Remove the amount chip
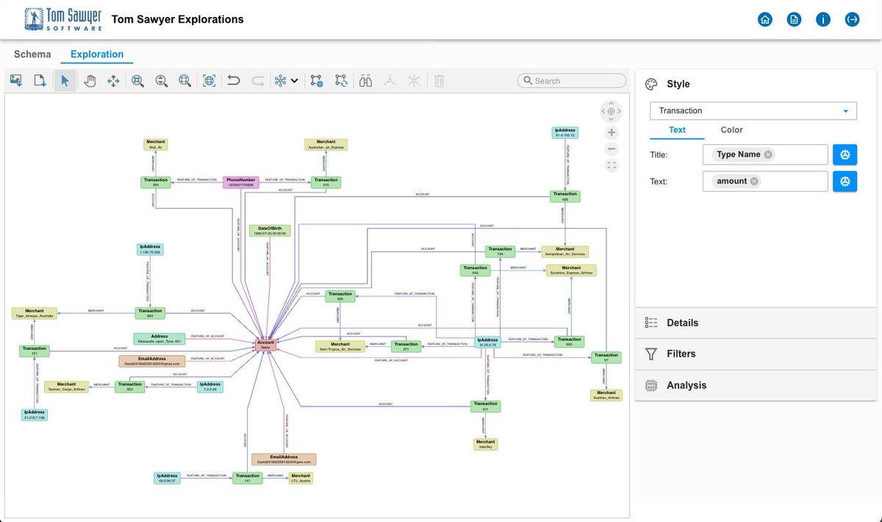 point(755,181)
